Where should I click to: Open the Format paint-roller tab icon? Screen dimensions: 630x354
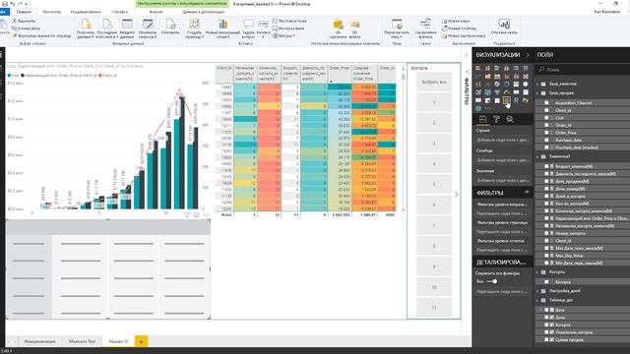pyautogui.click(x=496, y=119)
